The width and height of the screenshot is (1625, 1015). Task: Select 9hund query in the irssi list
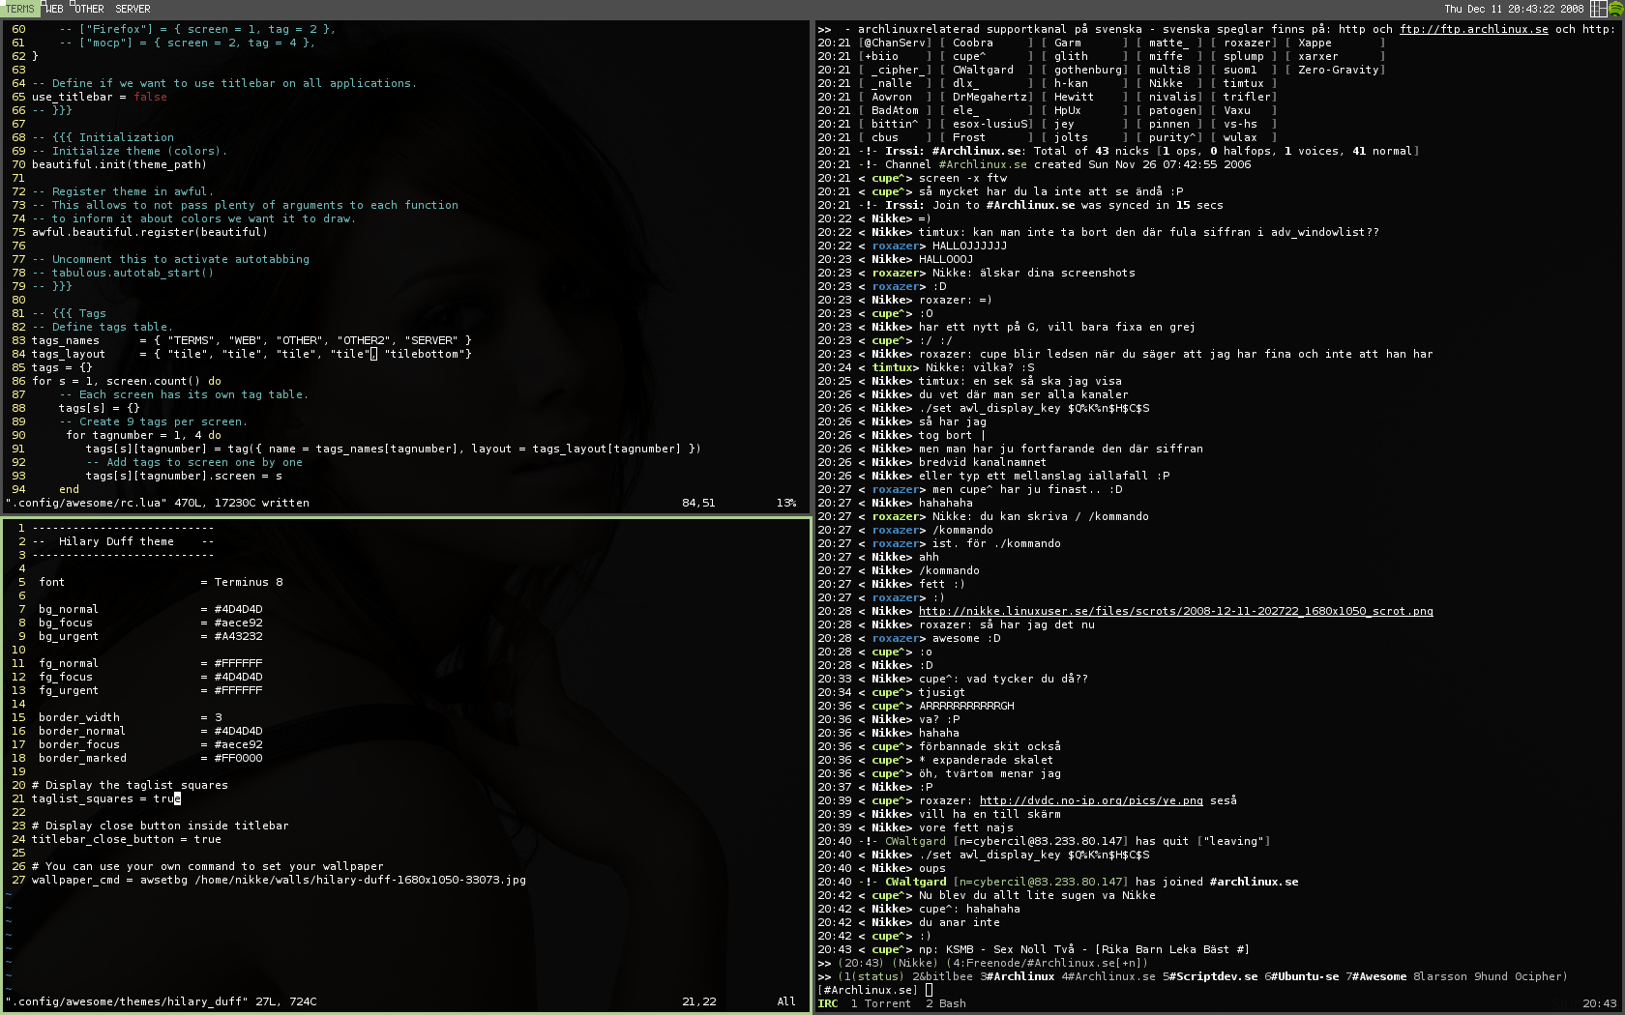tap(1491, 976)
